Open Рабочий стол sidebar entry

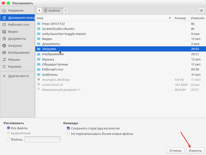17,25
